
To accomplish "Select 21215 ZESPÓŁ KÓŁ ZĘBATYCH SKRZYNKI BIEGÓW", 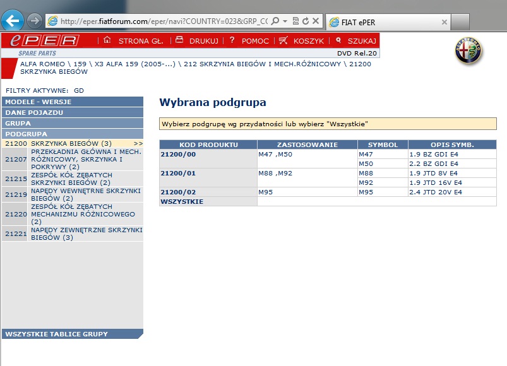I will (73, 179).
